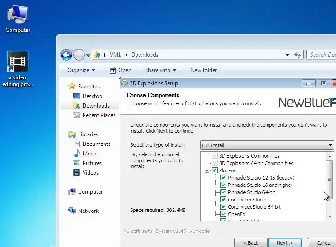Maximize the 3D Explosions Setup window
The image size is (336, 247).
tap(324, 83)
